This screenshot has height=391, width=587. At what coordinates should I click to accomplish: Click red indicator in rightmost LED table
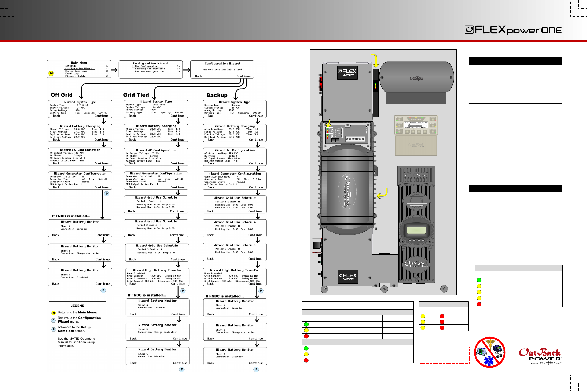click(479, 304)
